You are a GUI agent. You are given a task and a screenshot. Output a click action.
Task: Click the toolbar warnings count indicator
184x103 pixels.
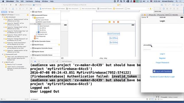119,5
